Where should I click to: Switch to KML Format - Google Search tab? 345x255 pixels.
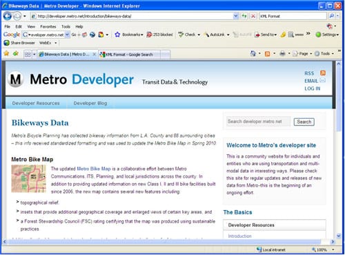pos(129,55)
